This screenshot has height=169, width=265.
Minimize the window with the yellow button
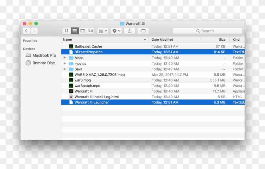30,23
